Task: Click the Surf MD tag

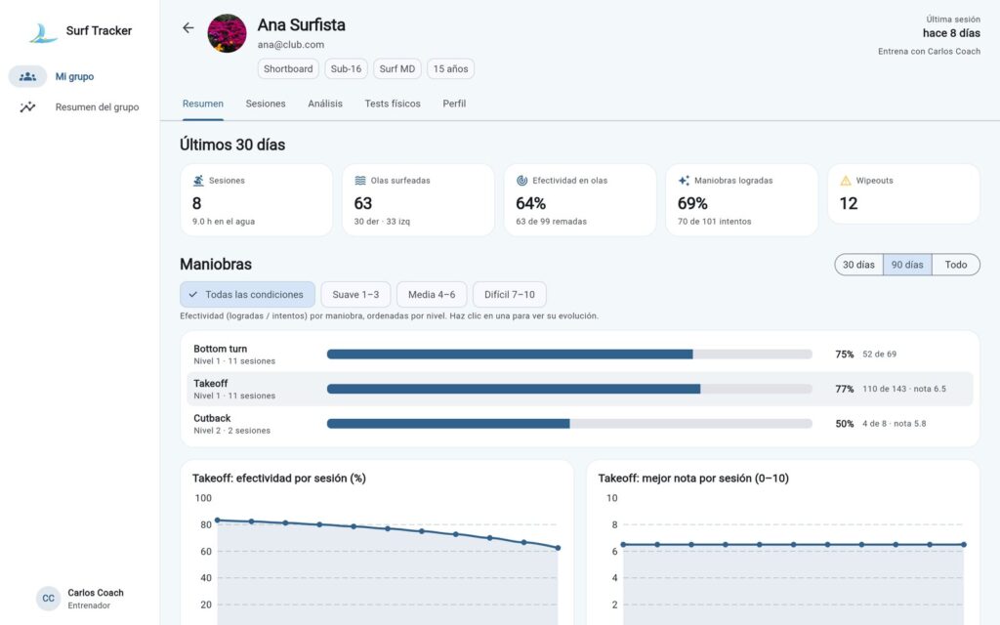Action: pos(397,69)
